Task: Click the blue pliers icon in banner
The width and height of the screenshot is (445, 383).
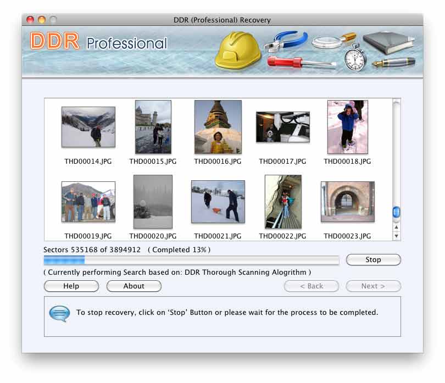Action: (x=286, y=42)
